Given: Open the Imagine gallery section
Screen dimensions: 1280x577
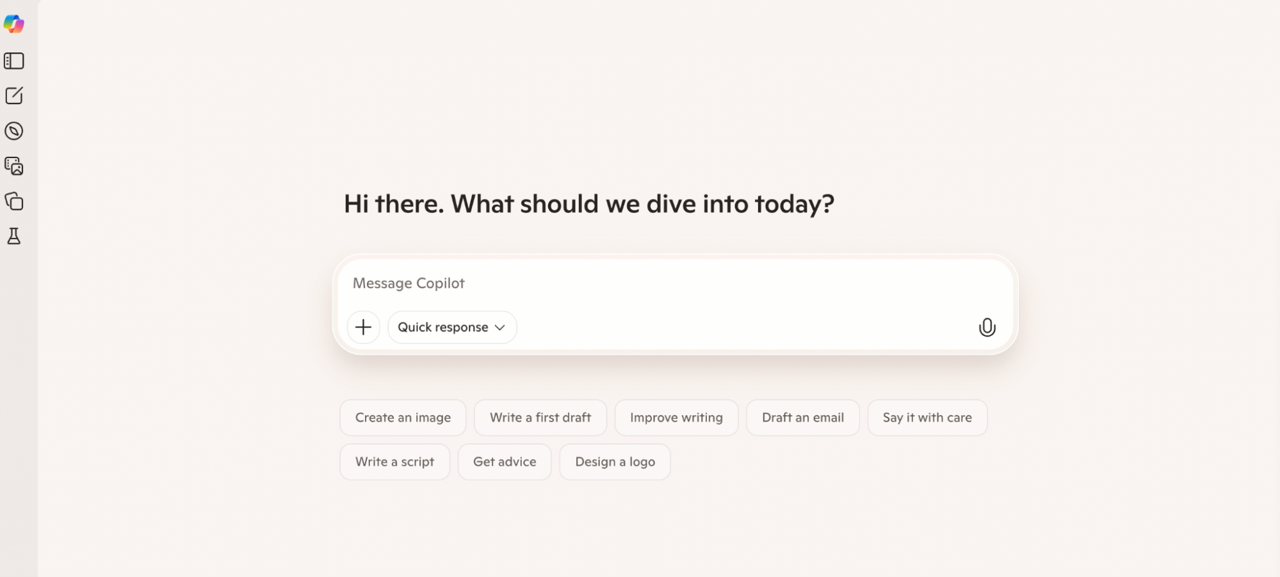Looking at the screenshot, I should [14, 166].
